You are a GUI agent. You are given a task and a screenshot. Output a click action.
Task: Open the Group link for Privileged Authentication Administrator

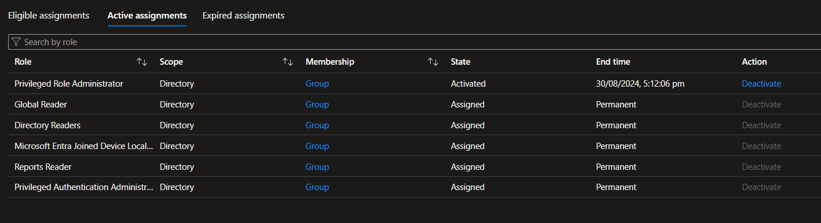point(317,188)
